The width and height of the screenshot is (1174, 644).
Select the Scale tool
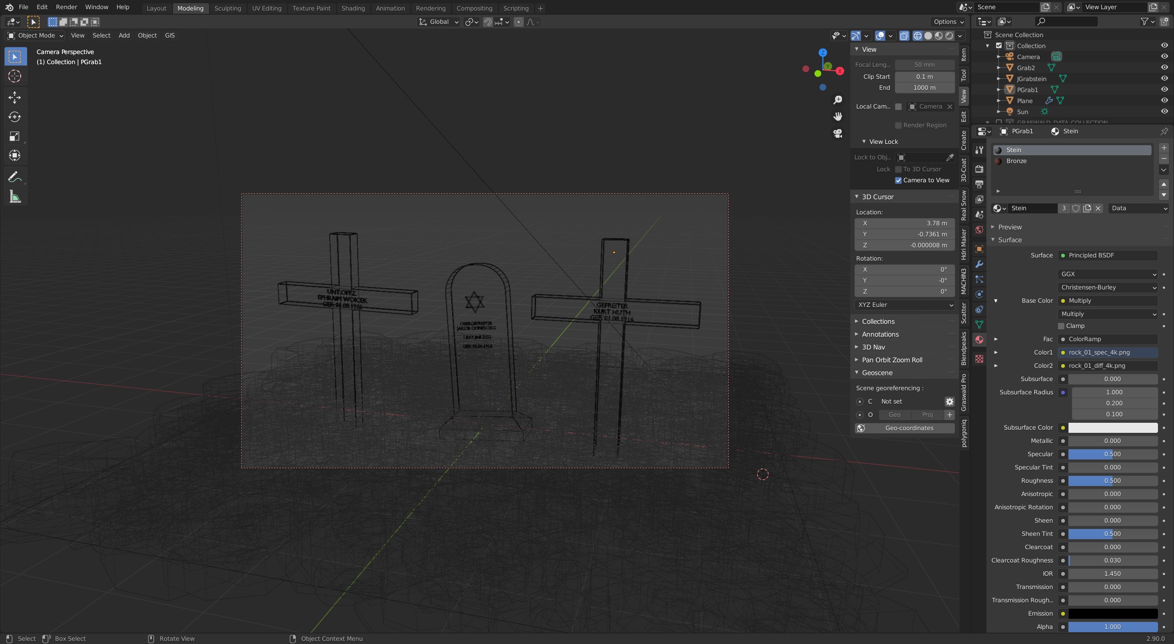tap(15, 136)
